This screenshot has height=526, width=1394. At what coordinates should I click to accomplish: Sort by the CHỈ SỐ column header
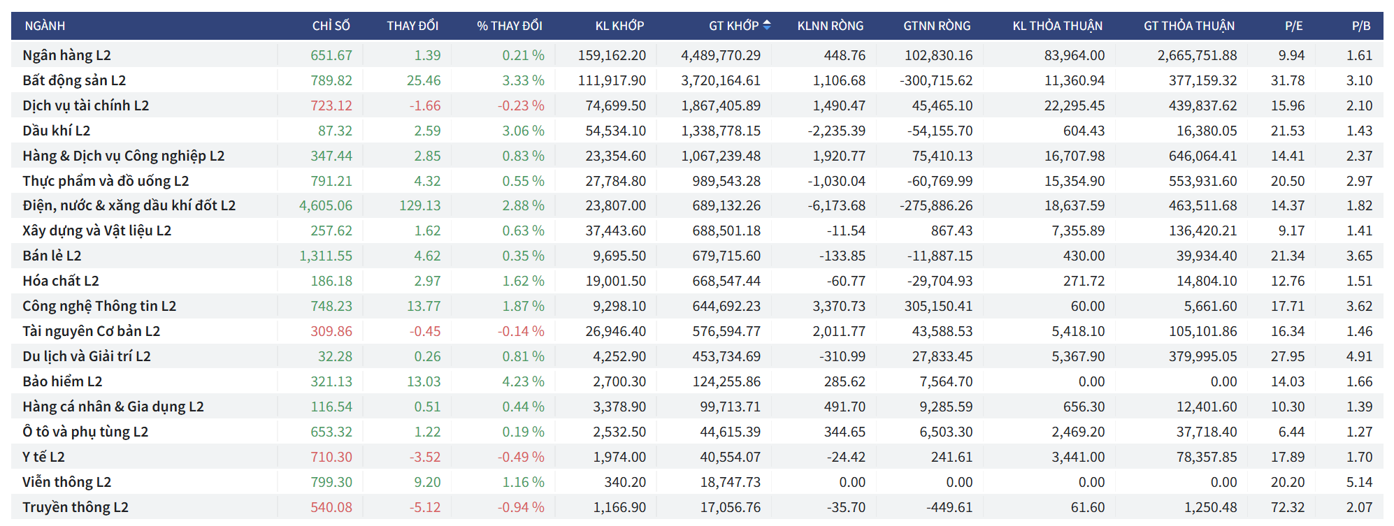point(331,26)
